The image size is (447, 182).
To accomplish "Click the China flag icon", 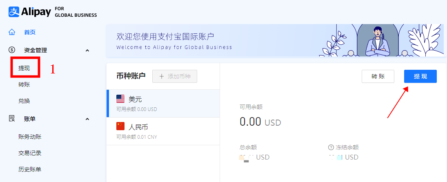I will tap(120, 127).
